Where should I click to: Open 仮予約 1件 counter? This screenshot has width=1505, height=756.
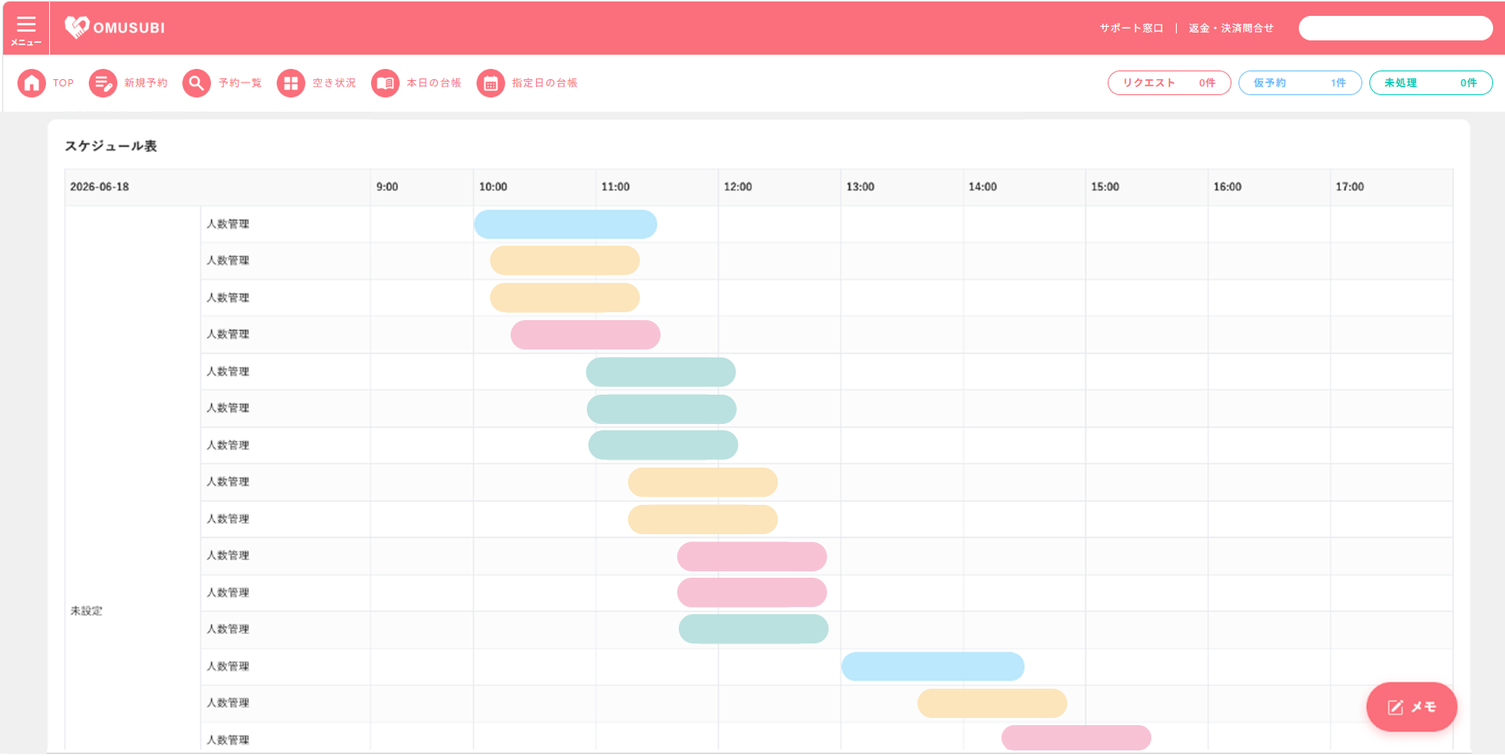point(1300,82)
